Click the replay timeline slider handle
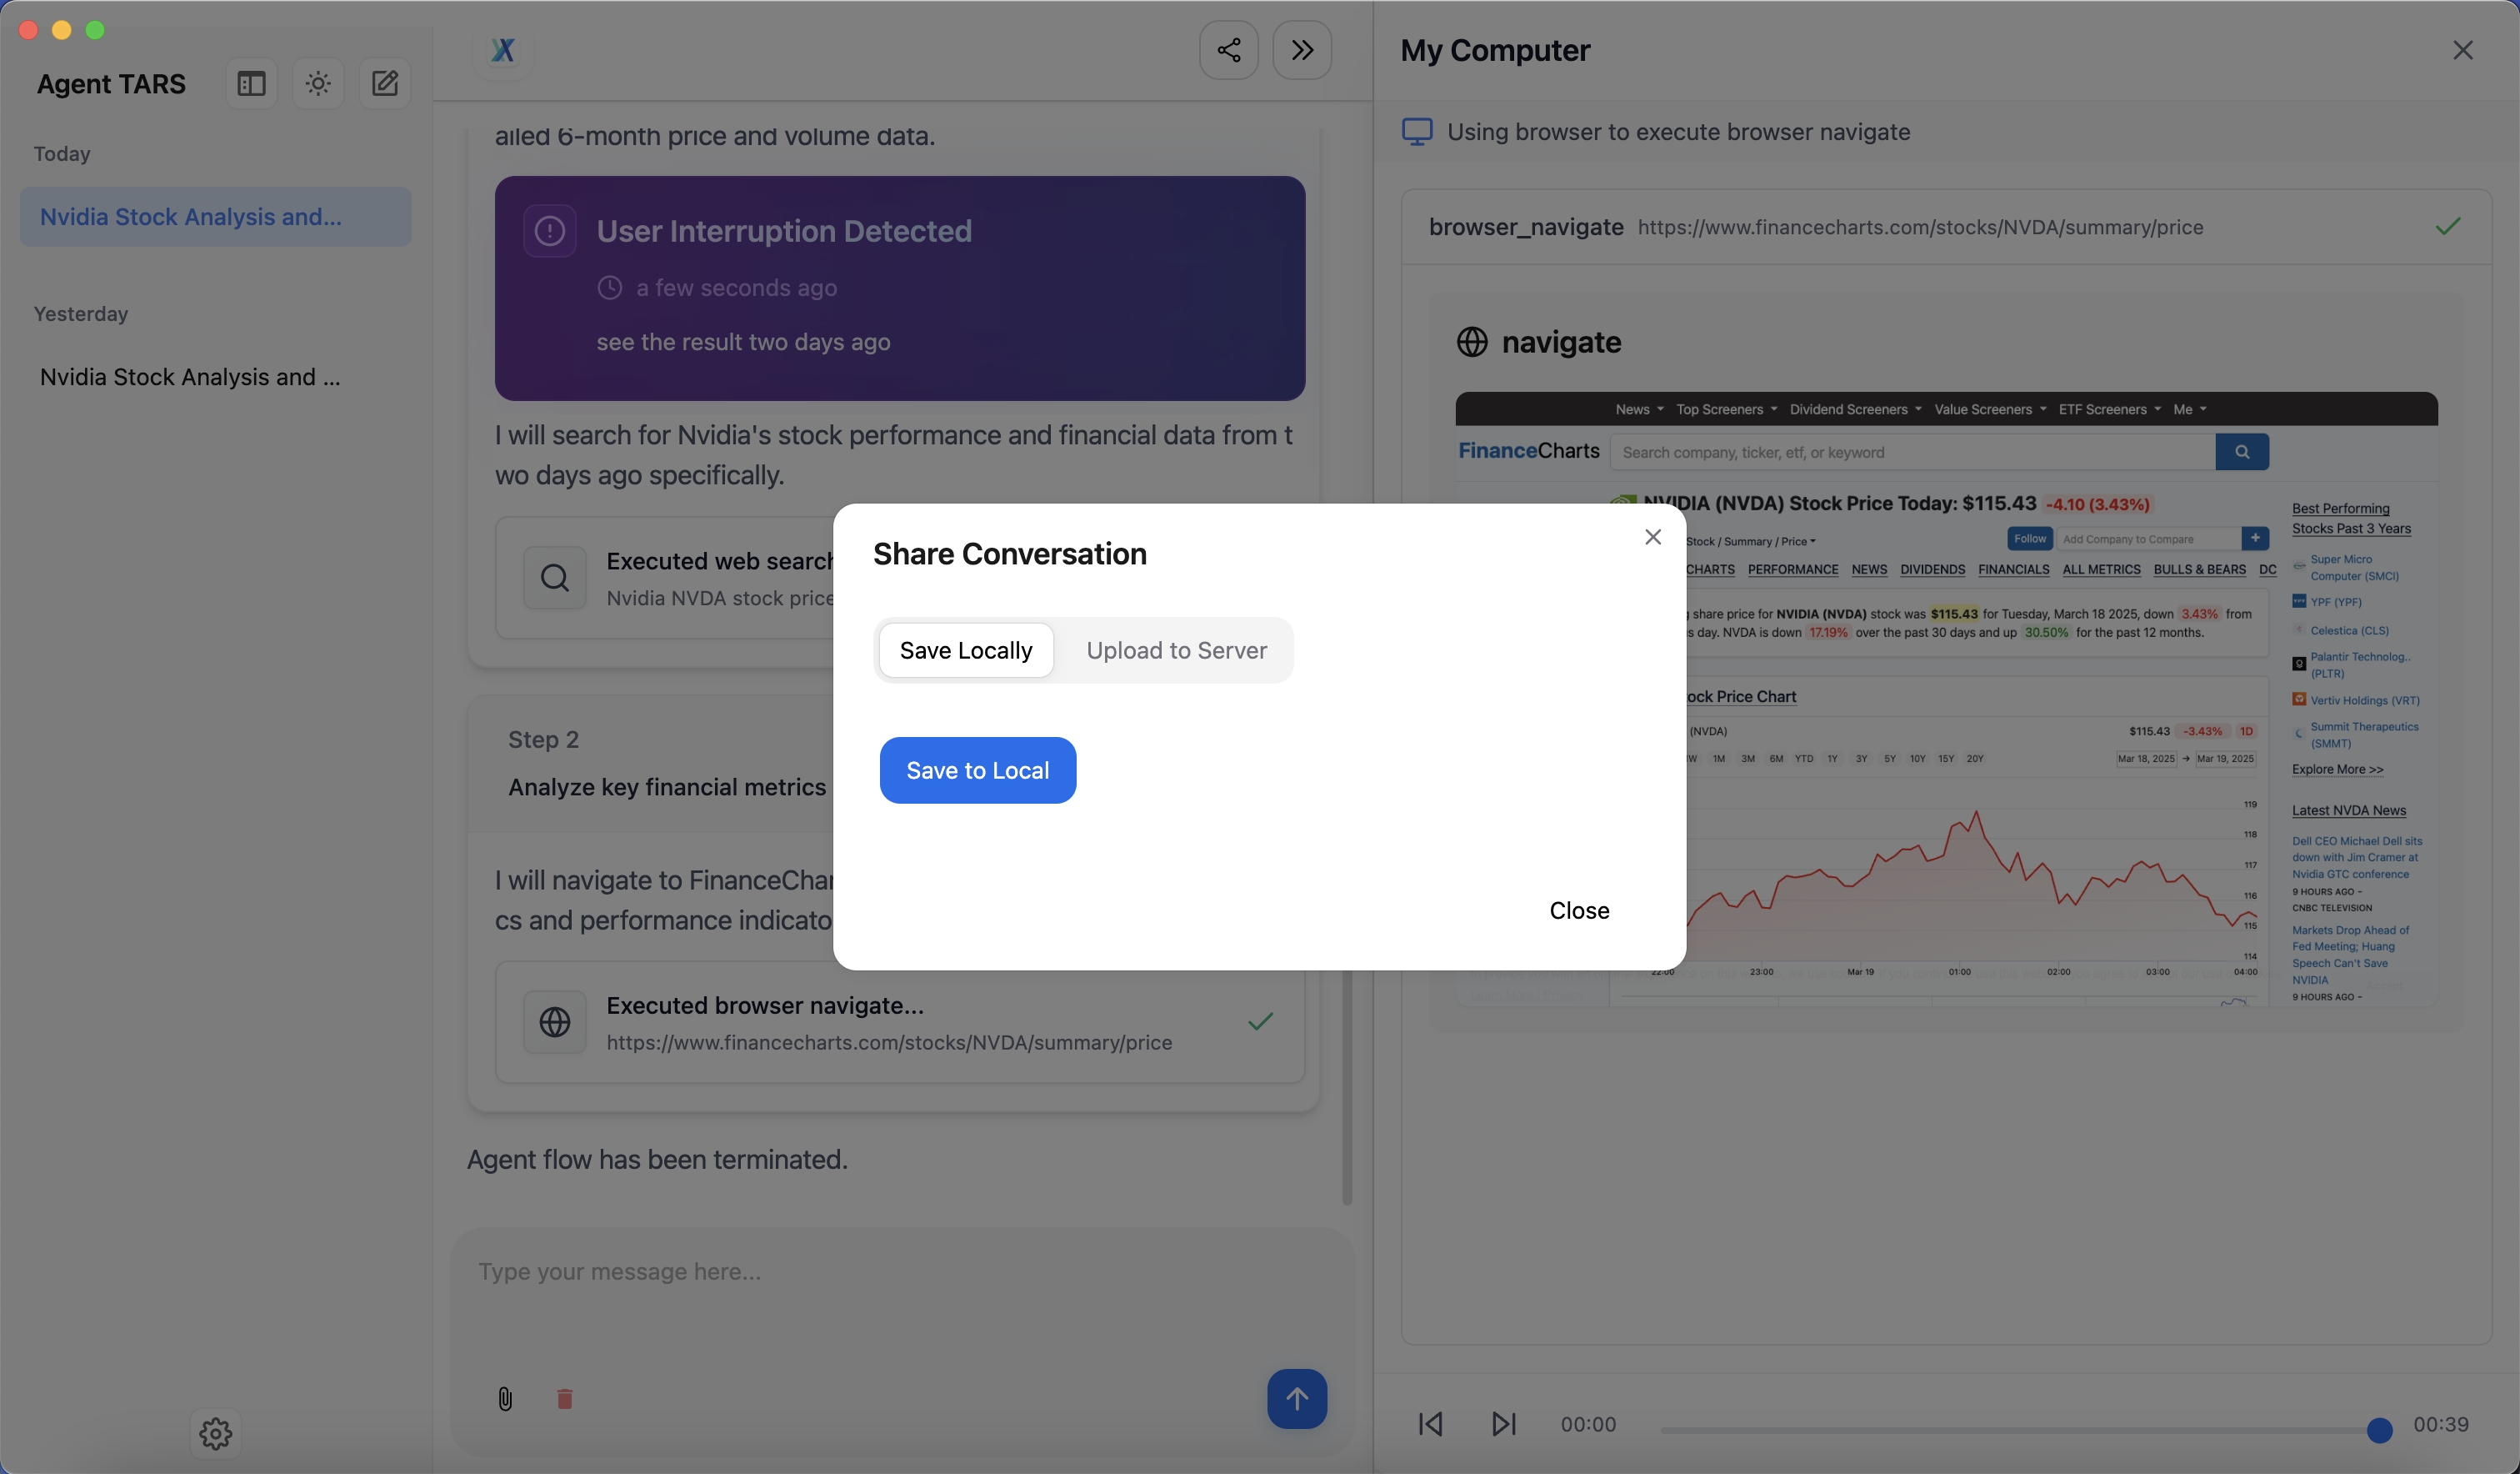 [2379, 1430]
